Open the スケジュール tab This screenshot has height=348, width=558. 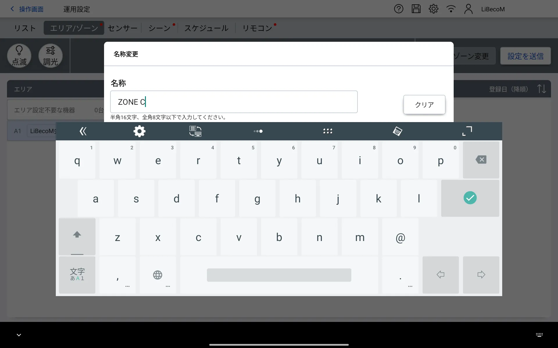pyautogui.click(x=206, y=28)
